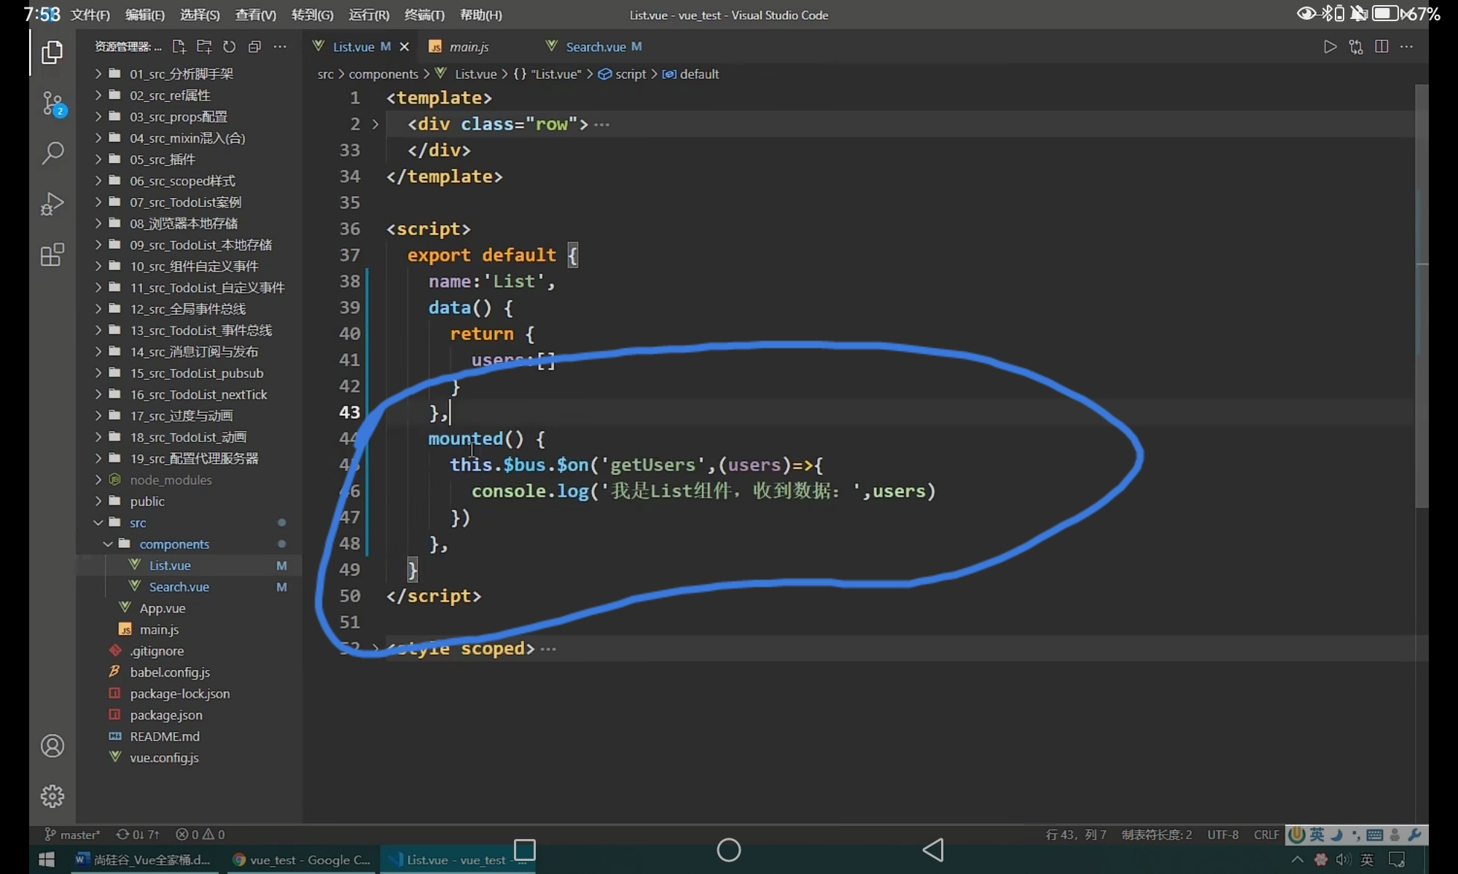Open the Manage gear settings icon

point(52,796)
